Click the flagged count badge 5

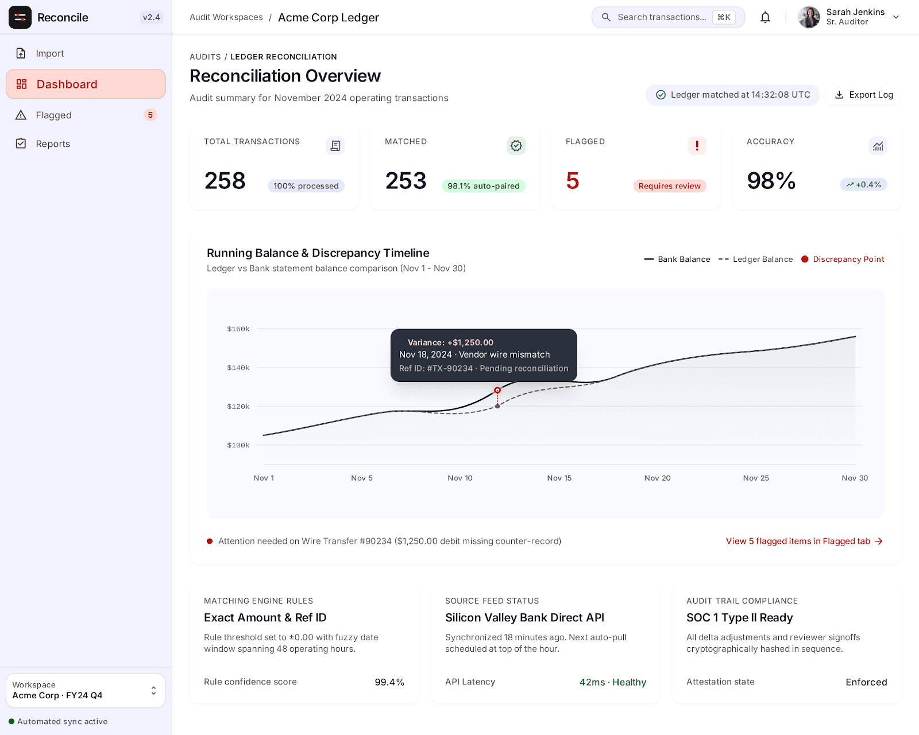point(150,115)
